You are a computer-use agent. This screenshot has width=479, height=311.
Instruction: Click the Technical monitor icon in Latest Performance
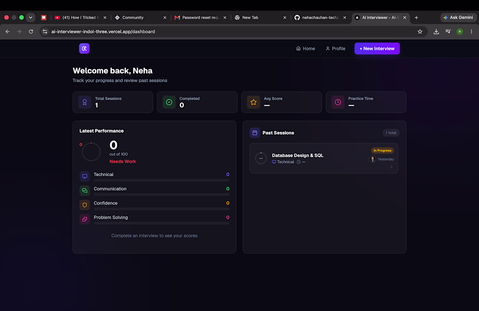coord(84,176)
